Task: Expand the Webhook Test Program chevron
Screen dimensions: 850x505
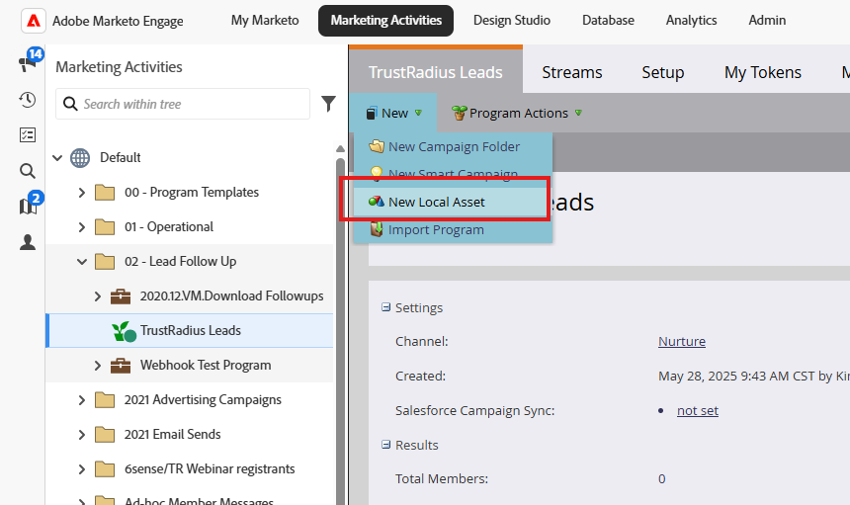Action: click(x=98, y=366)
